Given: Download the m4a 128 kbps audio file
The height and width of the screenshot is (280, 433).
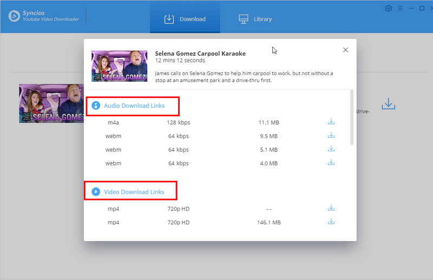Looking at the screenshot, I should pos(331,122).
